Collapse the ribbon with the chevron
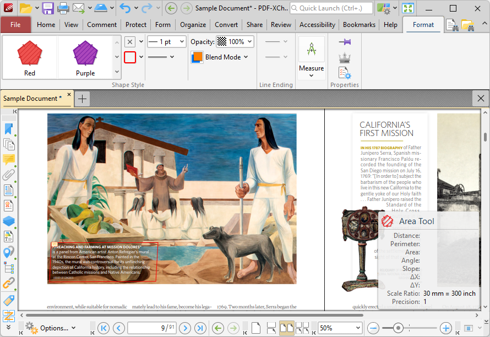This screenshot has height=337, width=490. tap(484, 24)
